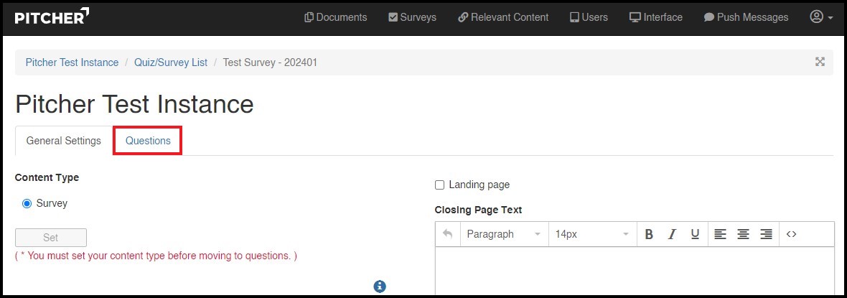The image size is (847, 298).
Task: Go to Quiz/Survey List breadcrumb
Action: 171,62
